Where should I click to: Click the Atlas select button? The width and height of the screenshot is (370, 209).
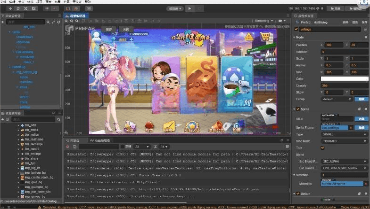coord(362,119)
